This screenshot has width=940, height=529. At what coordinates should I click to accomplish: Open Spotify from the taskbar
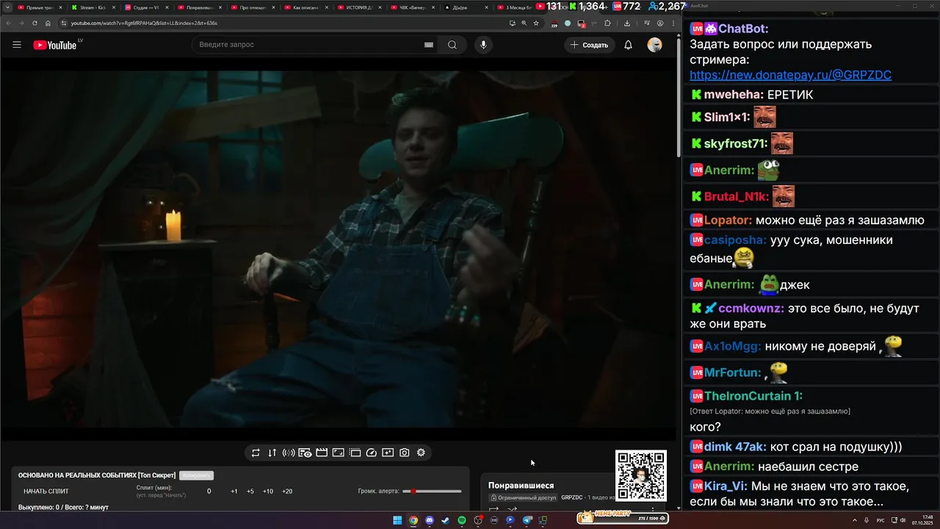click(x=462, y=520)
